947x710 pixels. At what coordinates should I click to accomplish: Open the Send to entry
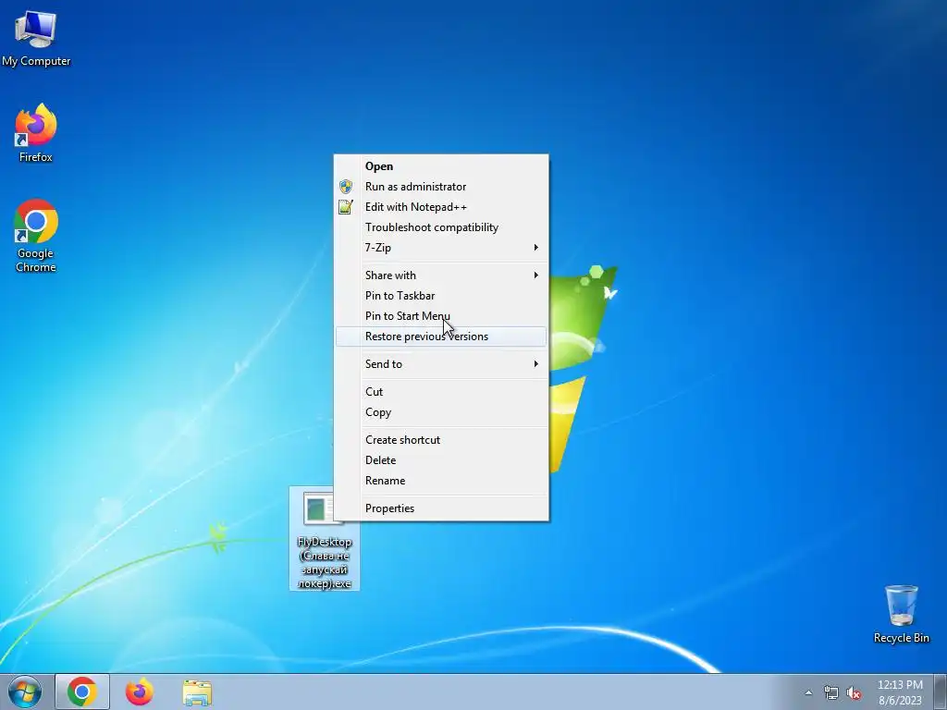coord(441,364)
